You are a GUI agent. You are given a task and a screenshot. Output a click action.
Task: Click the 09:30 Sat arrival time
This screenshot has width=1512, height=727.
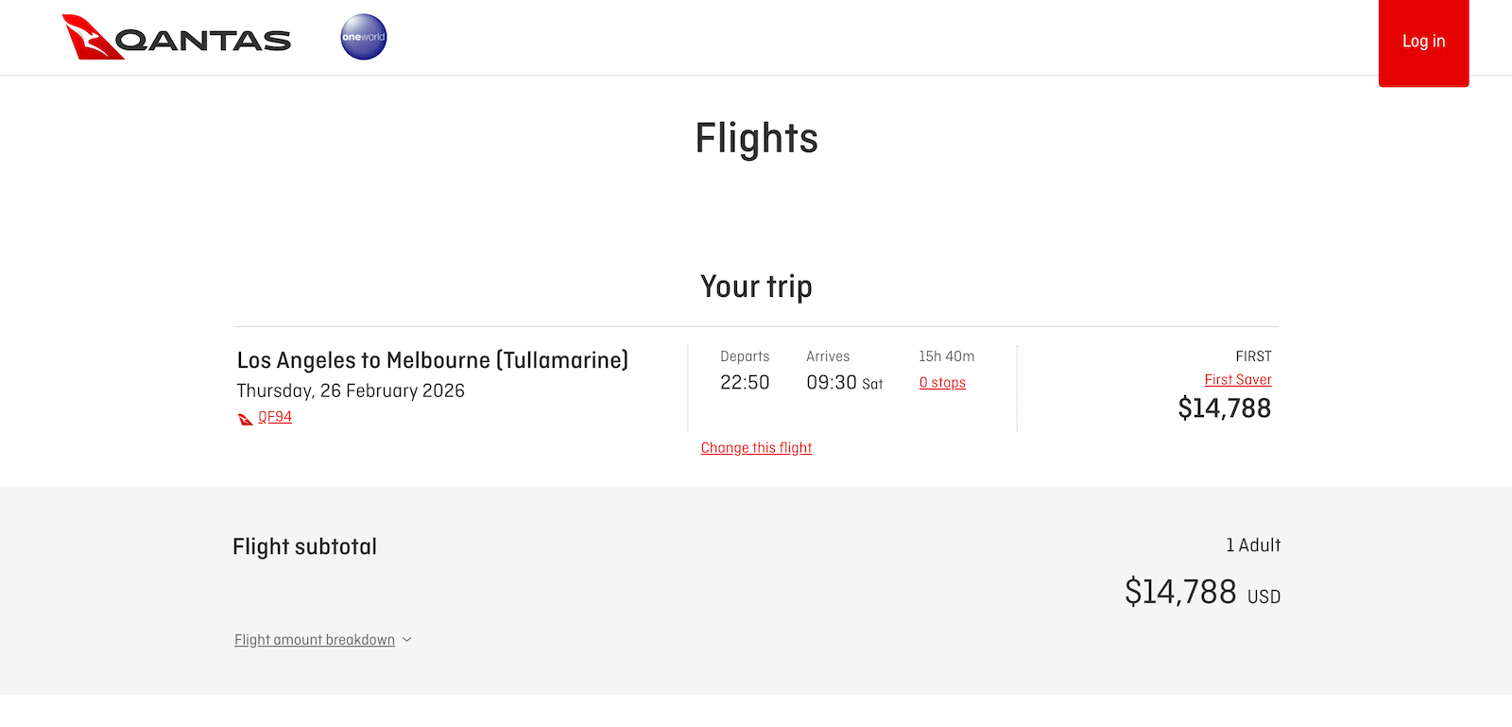point(844,383)
